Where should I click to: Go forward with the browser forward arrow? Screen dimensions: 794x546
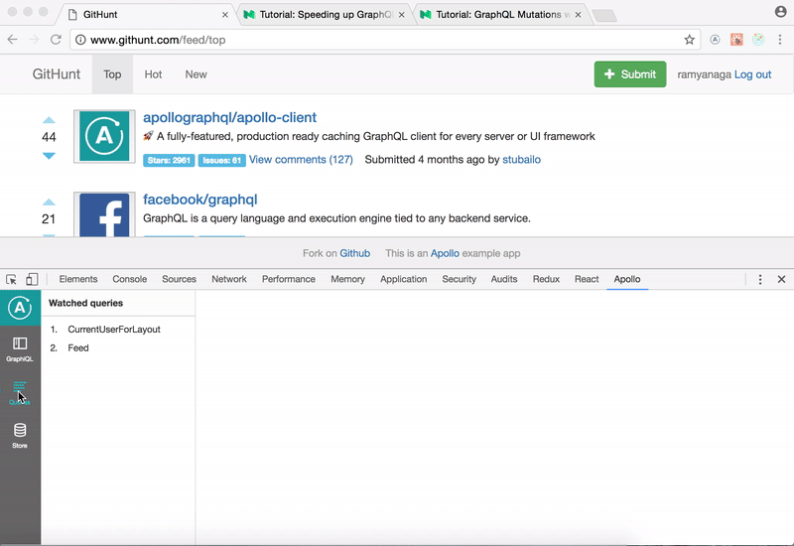[34, 40]
